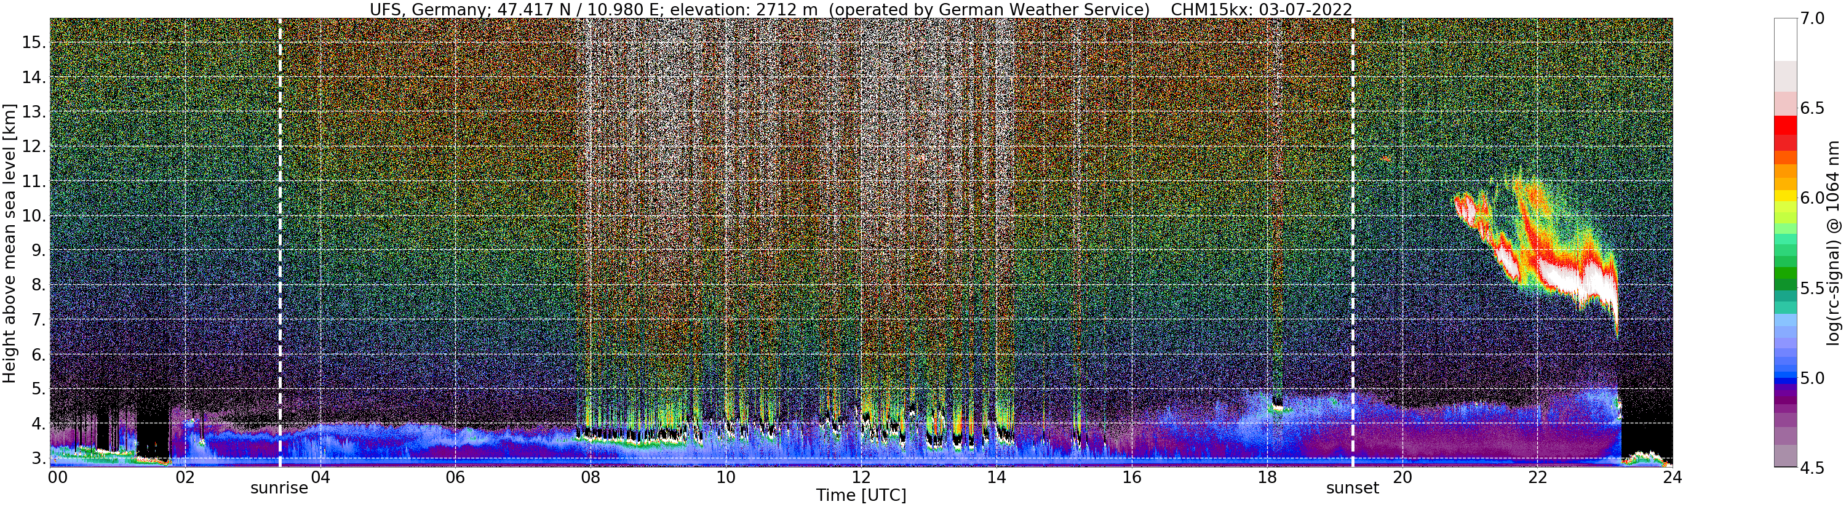Viewport: 1846px width, 507px height.
Task: Click the 'sunrise' label below the axis
Action: pyautogui.click(x=279, y=489)
